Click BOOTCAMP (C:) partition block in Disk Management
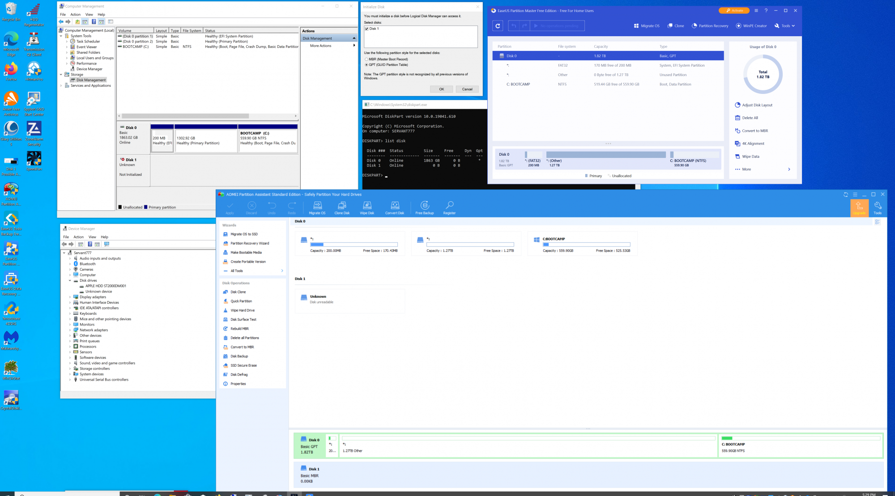Viewport: 895px width, 496px height. [268, 139]
